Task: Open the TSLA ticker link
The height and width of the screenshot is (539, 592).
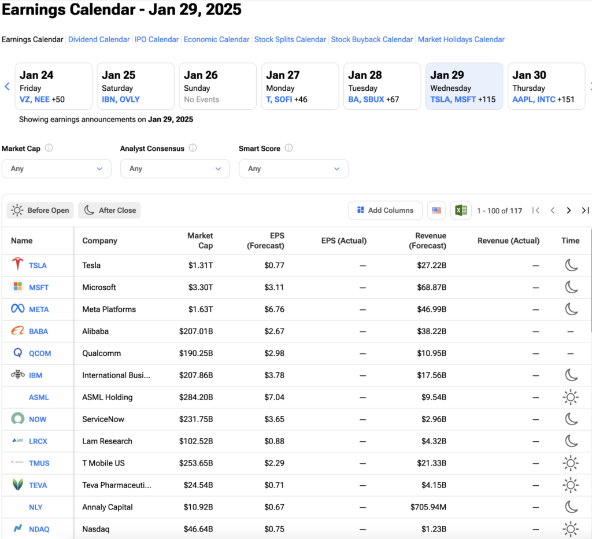Action: pos(38,265)
